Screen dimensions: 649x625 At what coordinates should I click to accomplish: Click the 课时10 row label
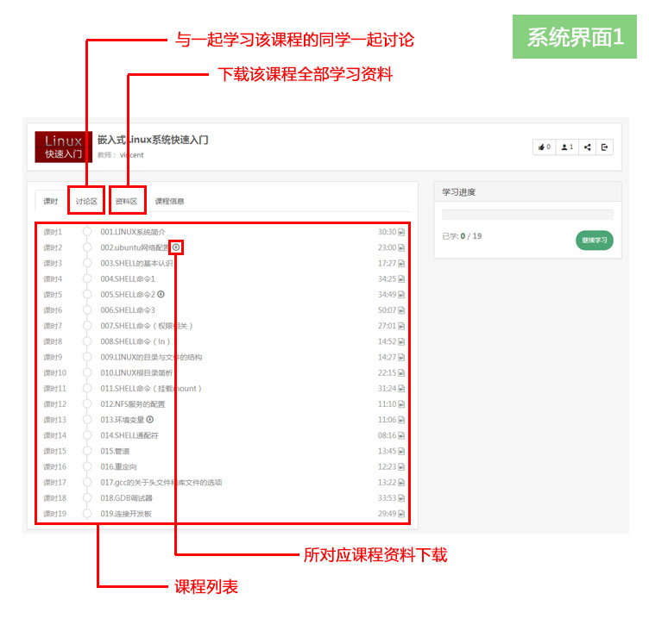(54, 373)
